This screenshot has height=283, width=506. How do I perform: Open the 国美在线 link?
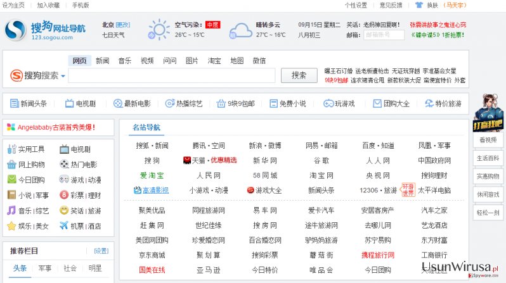pos(152,270)
